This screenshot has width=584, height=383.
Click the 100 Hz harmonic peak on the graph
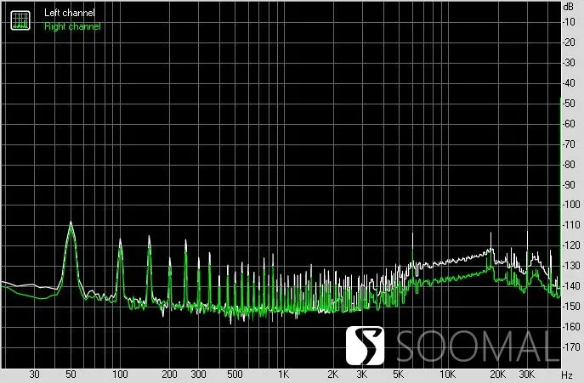(120, 241)
